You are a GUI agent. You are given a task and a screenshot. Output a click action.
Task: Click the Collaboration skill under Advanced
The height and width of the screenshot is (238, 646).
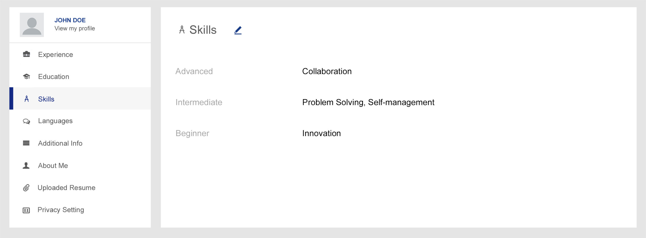pyautogui.click(x=327, y=71)
